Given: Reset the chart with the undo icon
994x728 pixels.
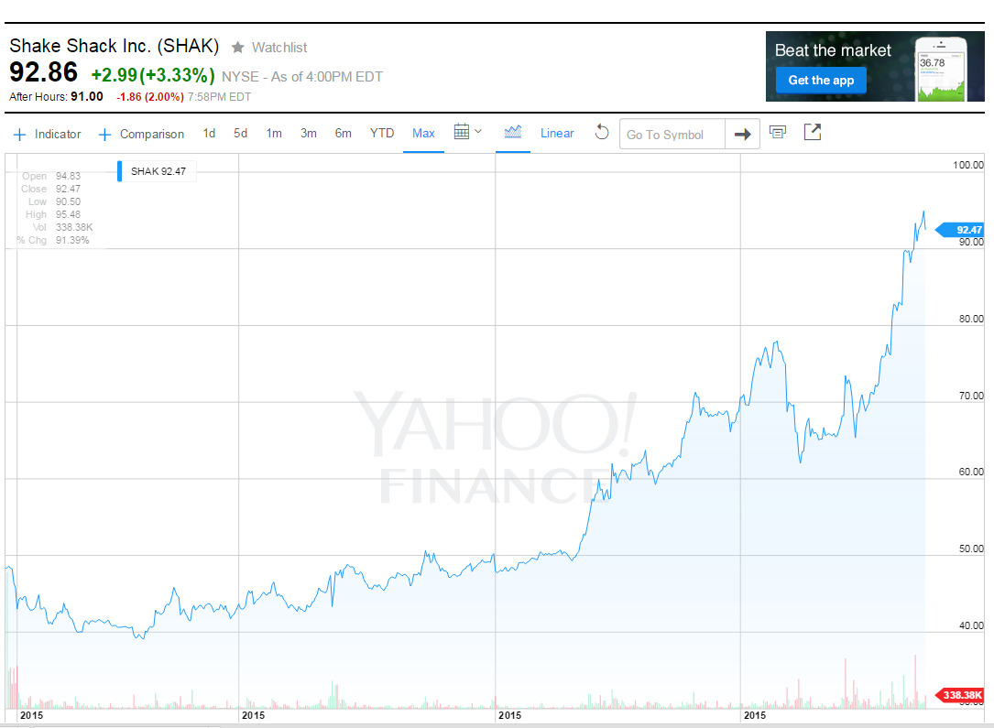Looking at the screenshot, I should [602, 133].
